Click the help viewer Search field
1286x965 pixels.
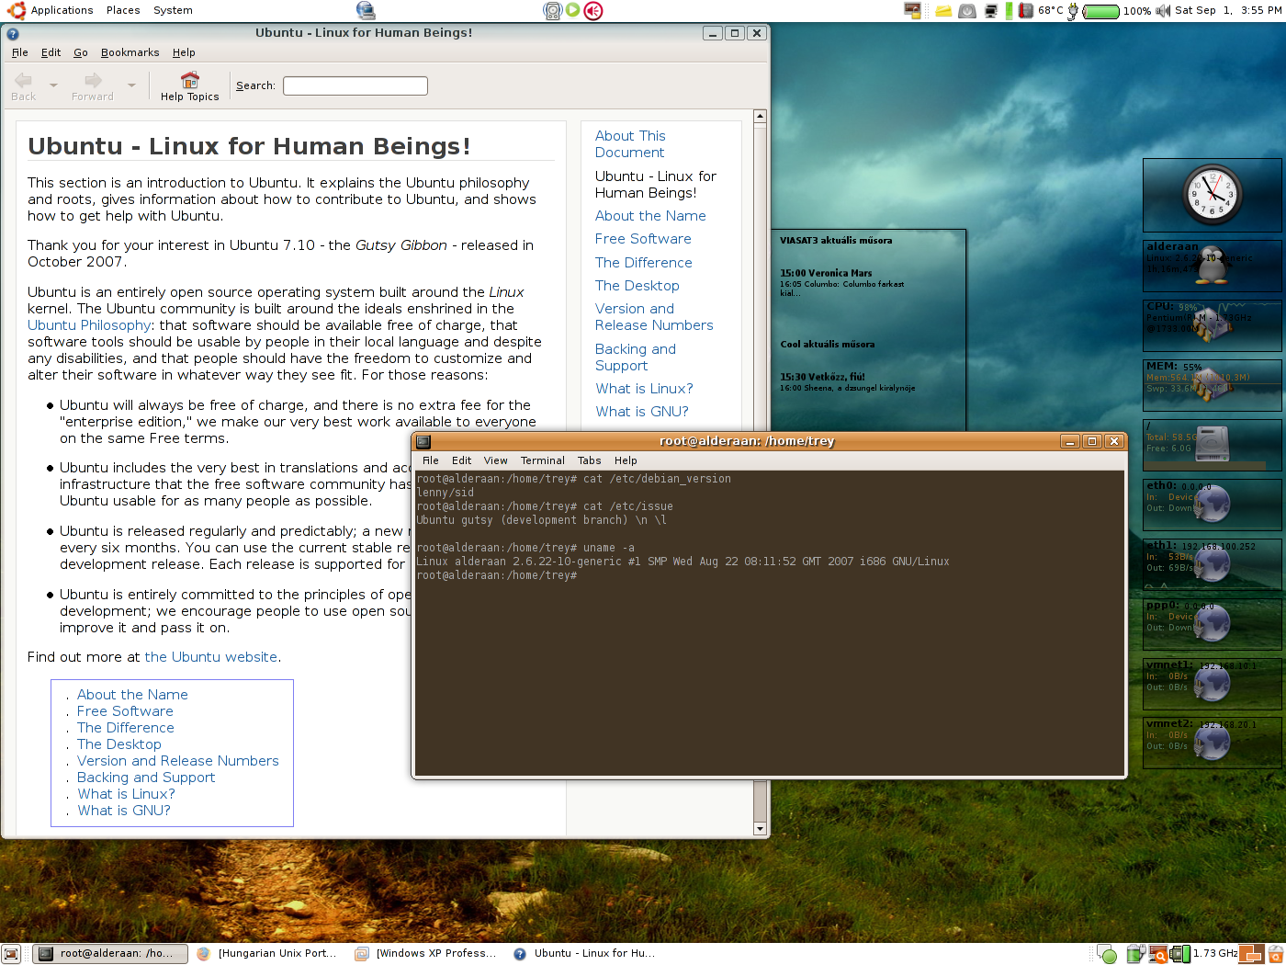tap(355, 85)
